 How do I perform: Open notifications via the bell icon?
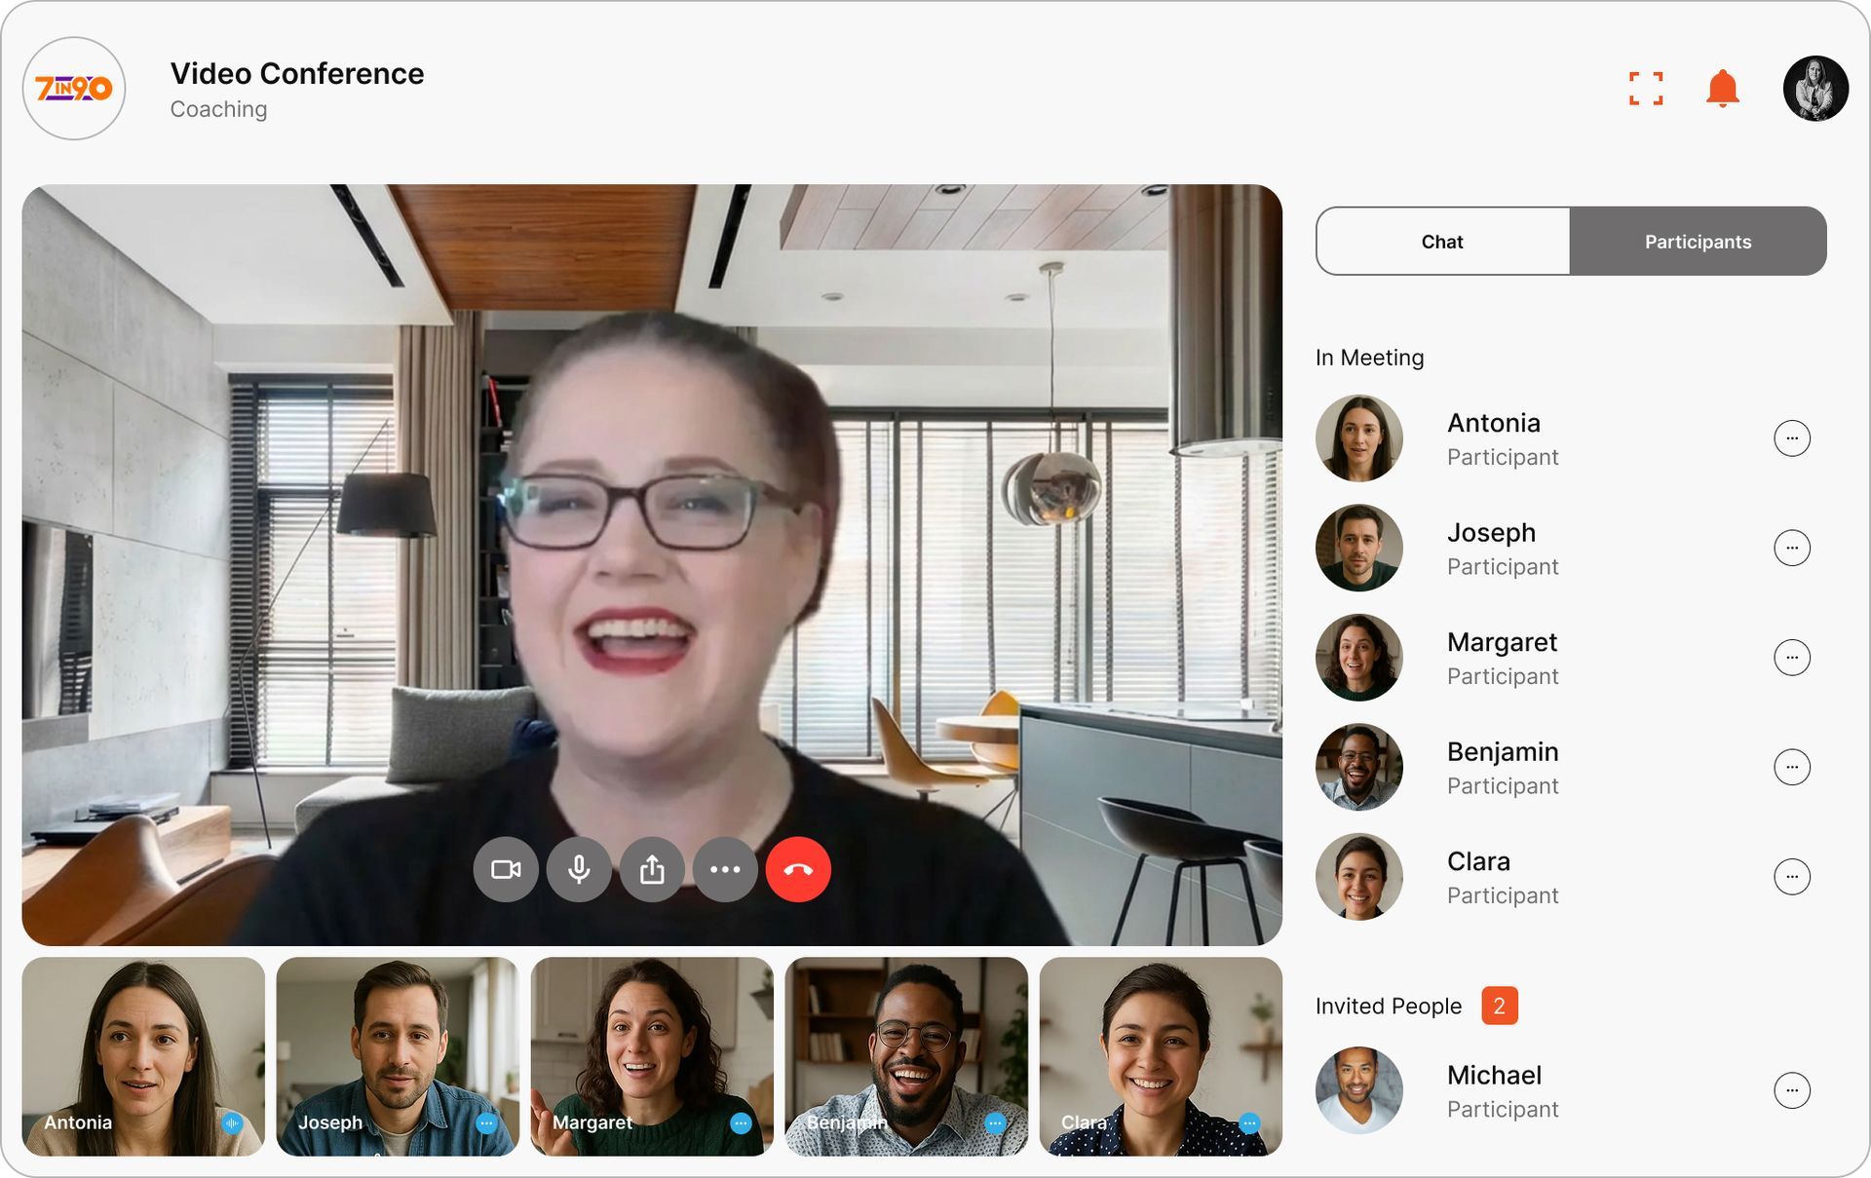pos(1722,88)
